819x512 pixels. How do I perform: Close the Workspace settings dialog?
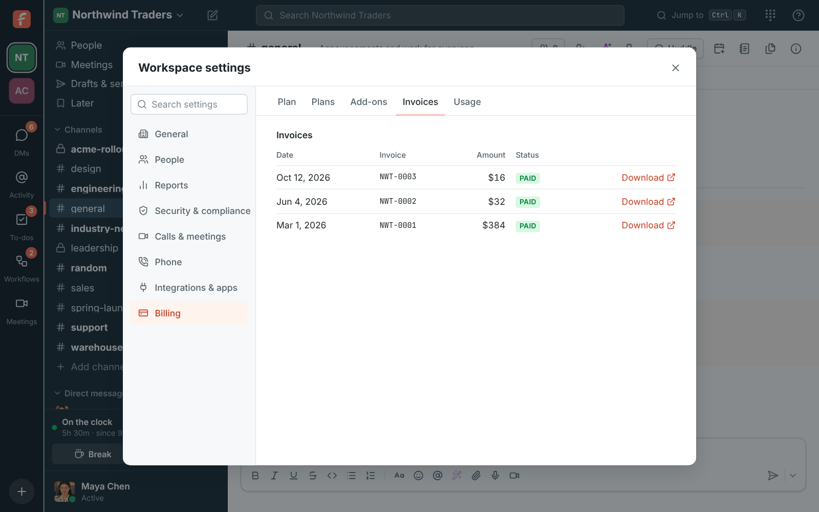coord(676,68)
